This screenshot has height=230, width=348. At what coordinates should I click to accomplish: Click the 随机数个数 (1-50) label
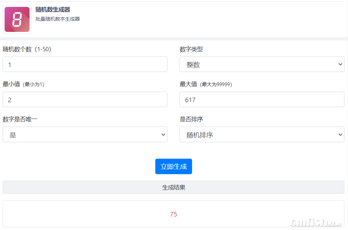tap(27, 49)
